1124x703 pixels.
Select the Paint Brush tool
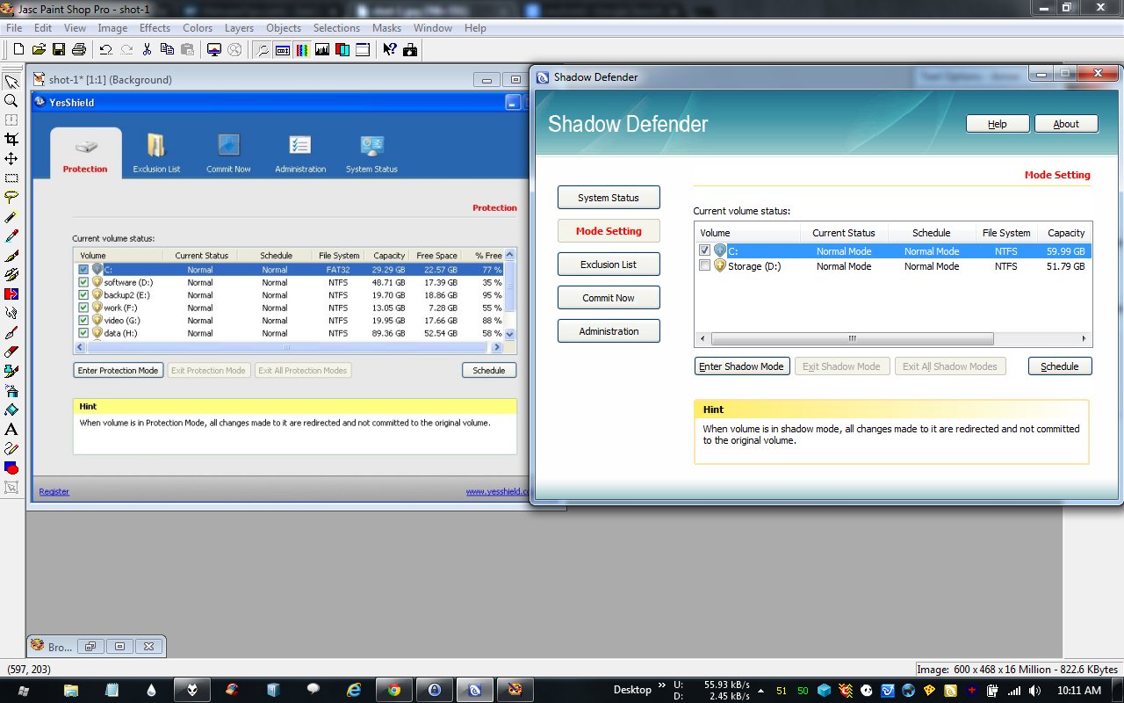coord(11,256)
